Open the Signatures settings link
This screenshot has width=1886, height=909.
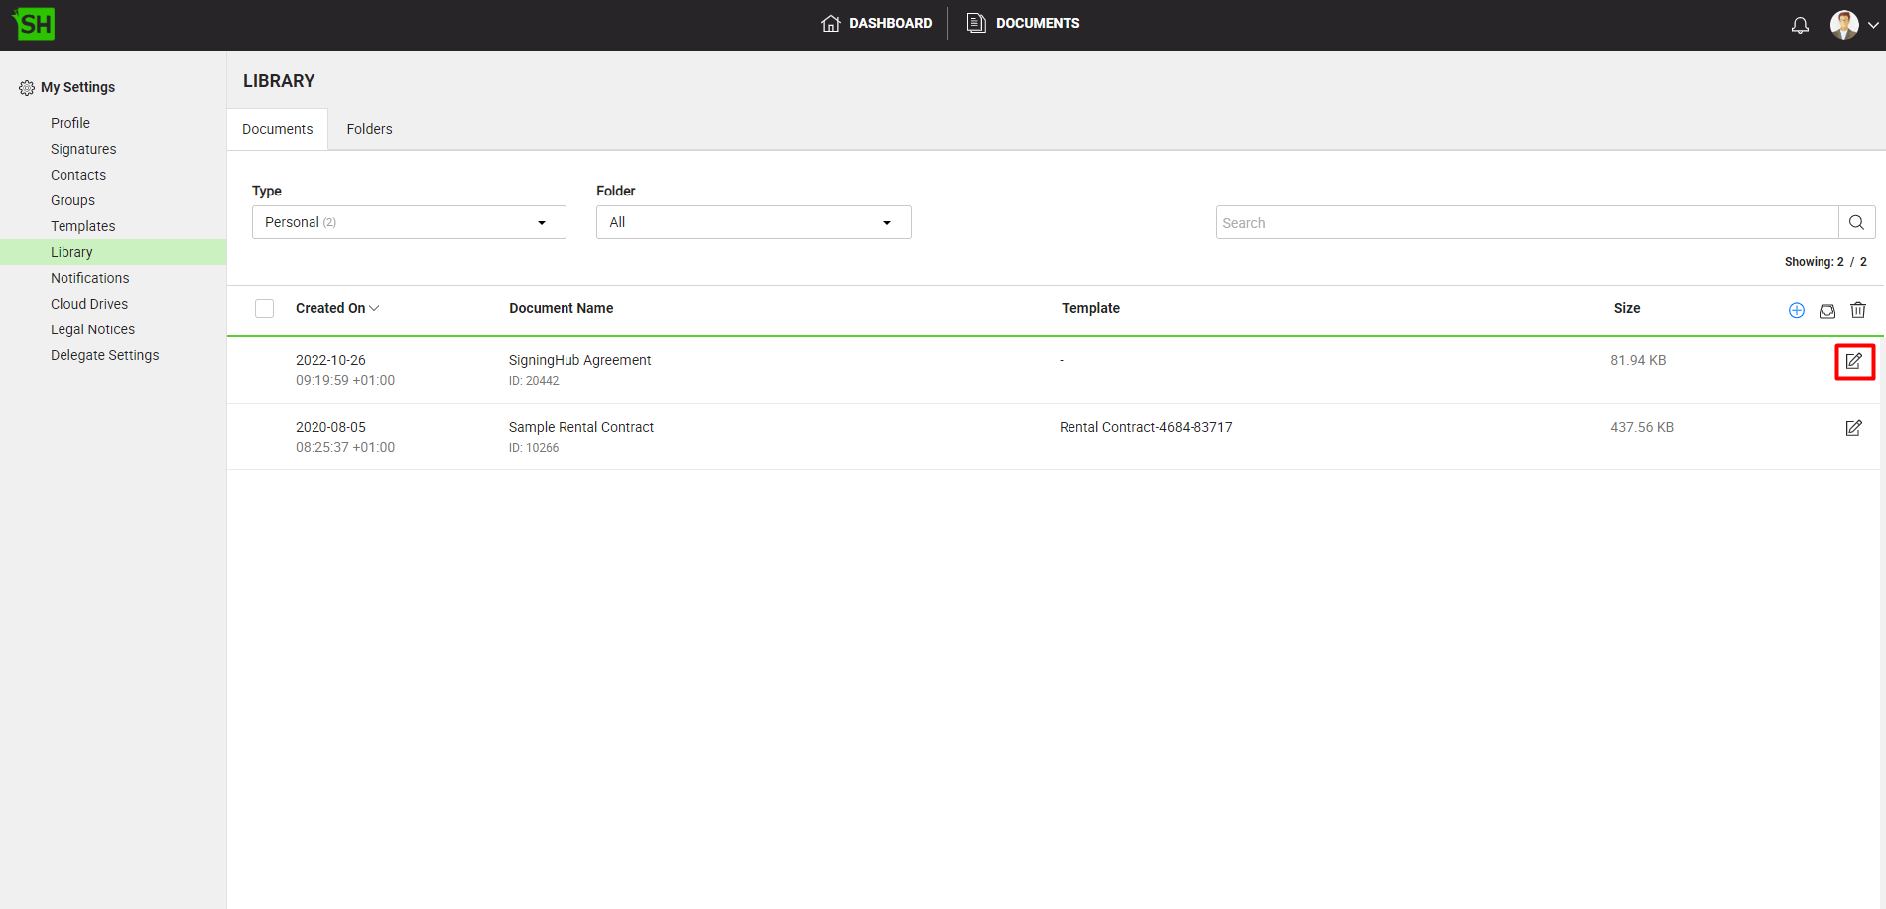pyautogui.click(x=83, y=149)
